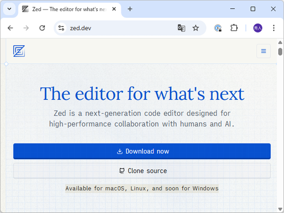Click the vertical scrollbar thumb
This screenshot has height=213, width=284.
280,52
